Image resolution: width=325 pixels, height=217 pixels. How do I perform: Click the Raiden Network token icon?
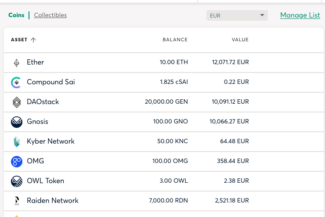[16, 201]
